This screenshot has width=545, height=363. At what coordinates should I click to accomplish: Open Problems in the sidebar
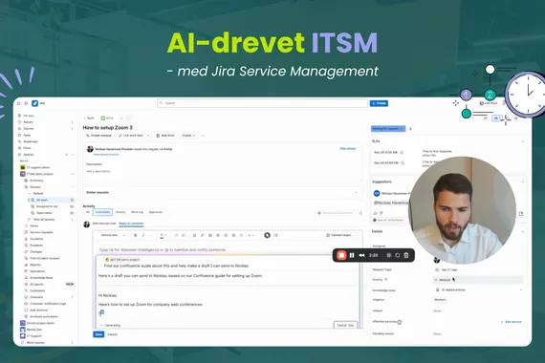[36, 246]
